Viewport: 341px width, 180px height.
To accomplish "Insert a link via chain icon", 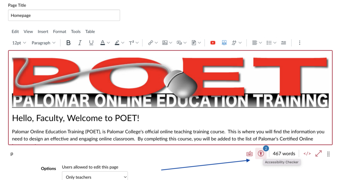I will (150, 43).
